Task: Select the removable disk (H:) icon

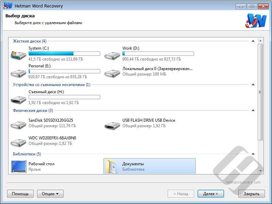Action: click(18, 99)
